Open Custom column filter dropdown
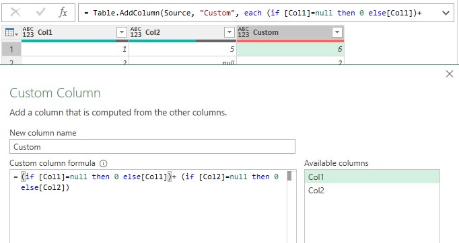 click(337, 32)
